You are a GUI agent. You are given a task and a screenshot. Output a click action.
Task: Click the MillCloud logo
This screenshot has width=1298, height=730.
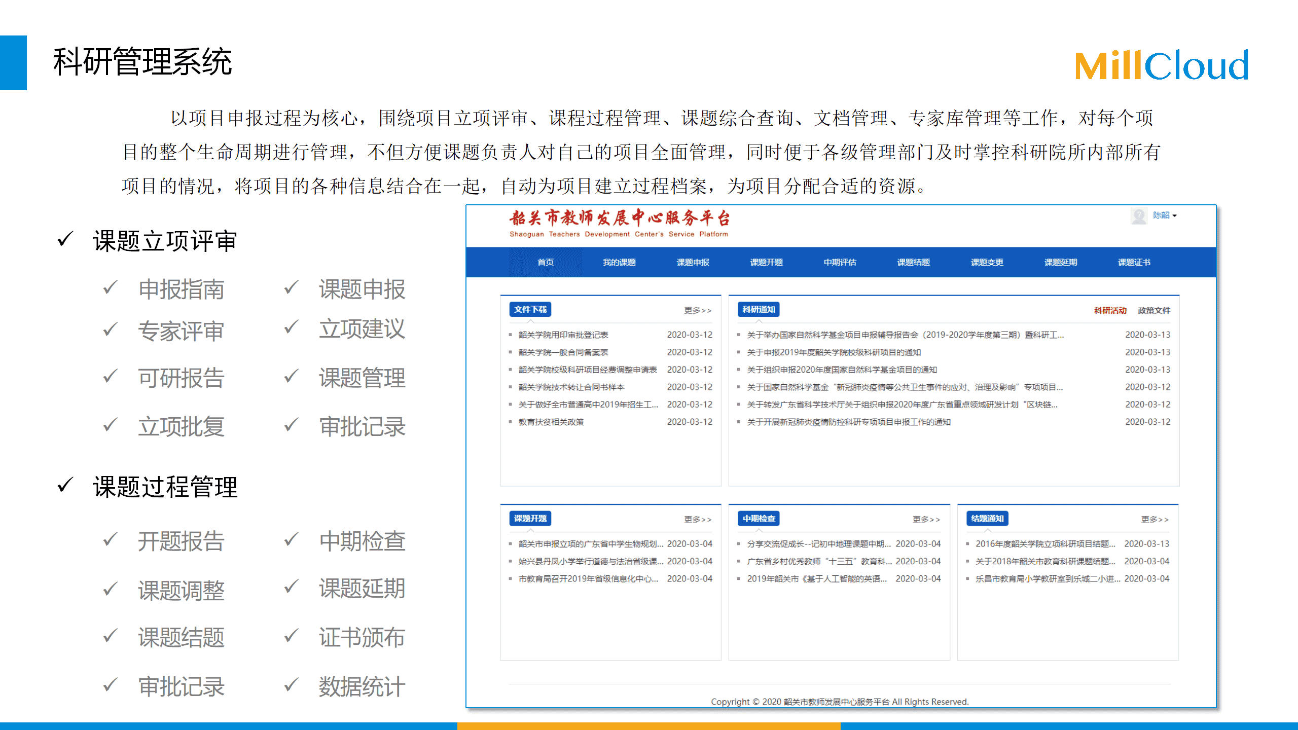tap(1161, 65)
